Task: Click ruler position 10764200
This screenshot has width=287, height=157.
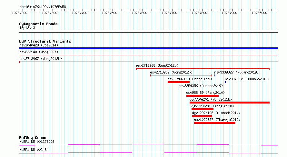Action: point(19,13)
